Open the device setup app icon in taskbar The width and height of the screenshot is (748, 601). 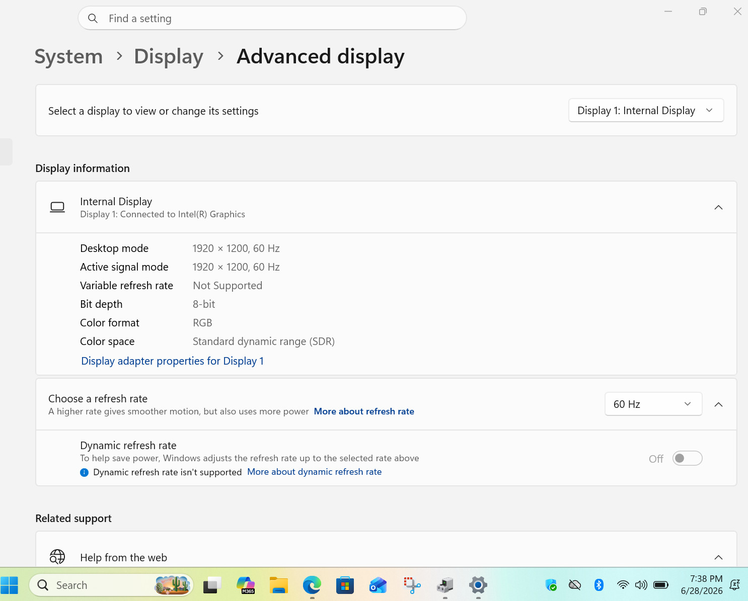pos(445,585)
